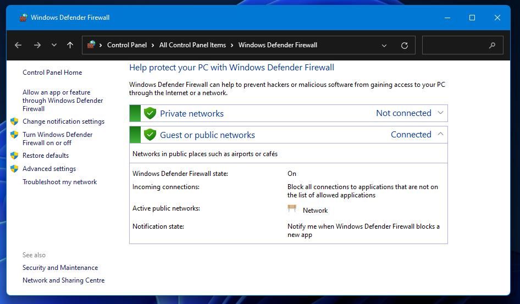
Task: Click the Guest or public networks heading
Action: pos(207,135)
